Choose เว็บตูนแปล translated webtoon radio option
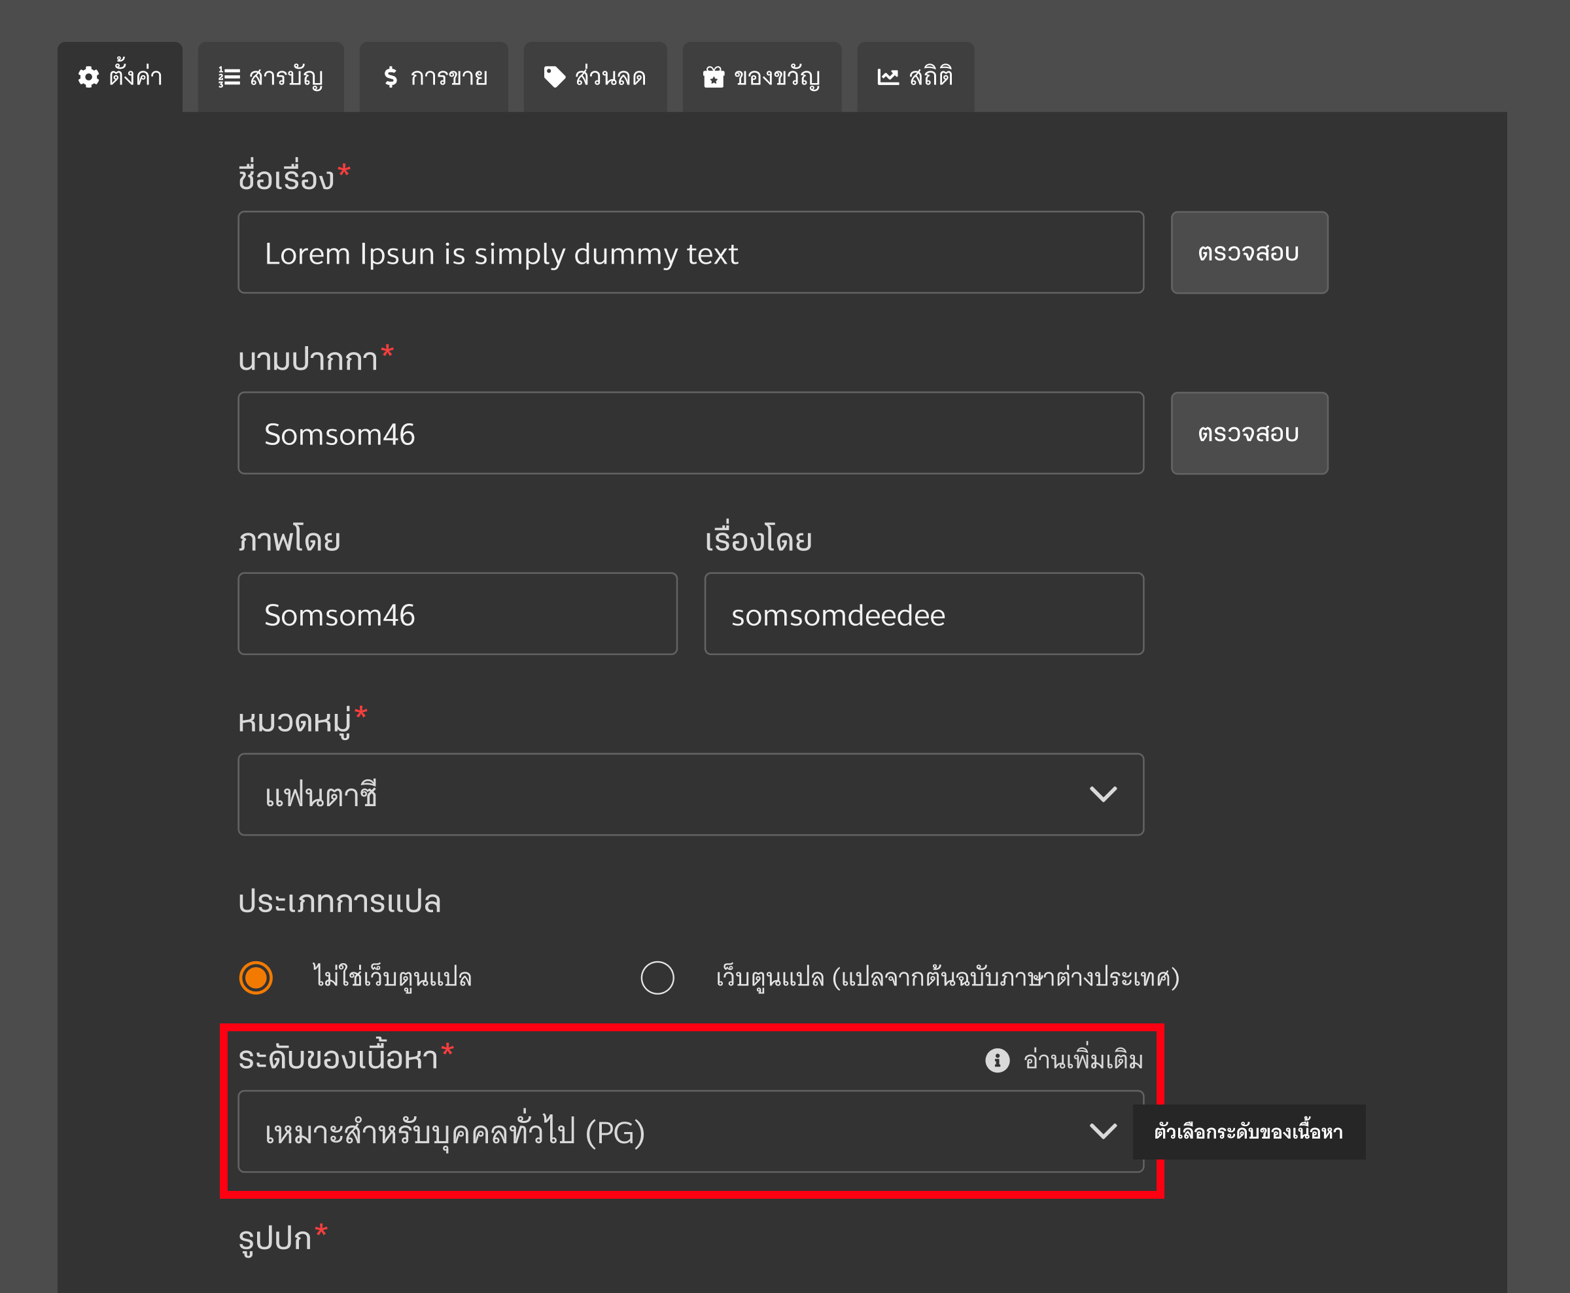The image size is (1570, 1293). tap(657, 977)
